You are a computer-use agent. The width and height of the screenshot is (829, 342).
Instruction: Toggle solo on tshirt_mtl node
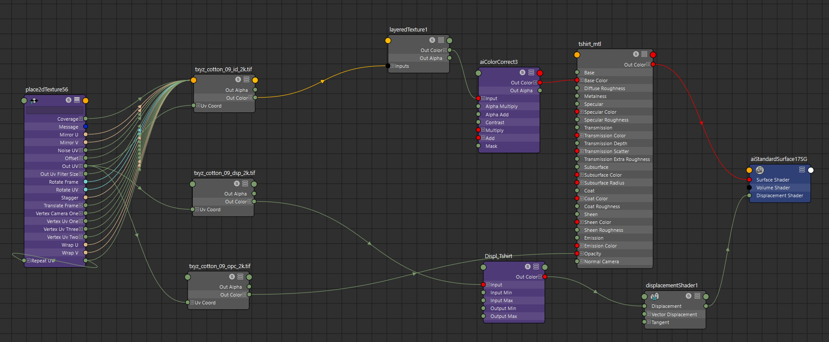[635, 54]
